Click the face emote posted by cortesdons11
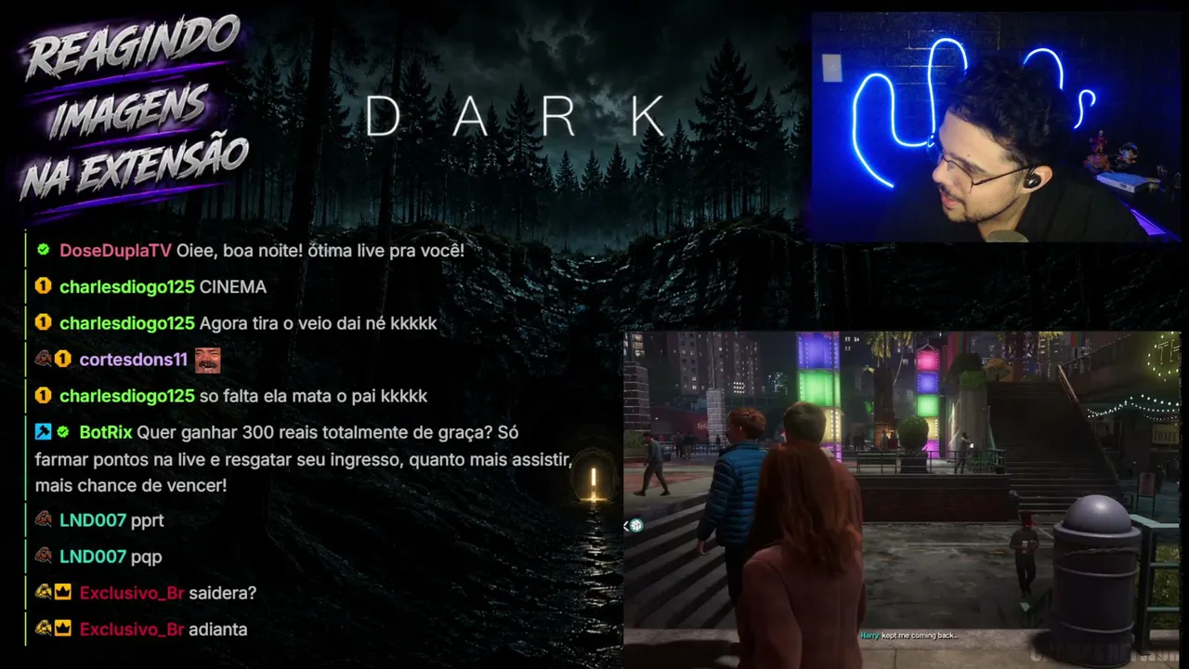The width and height of the screenshot is (1189, 669). point(207,360)
